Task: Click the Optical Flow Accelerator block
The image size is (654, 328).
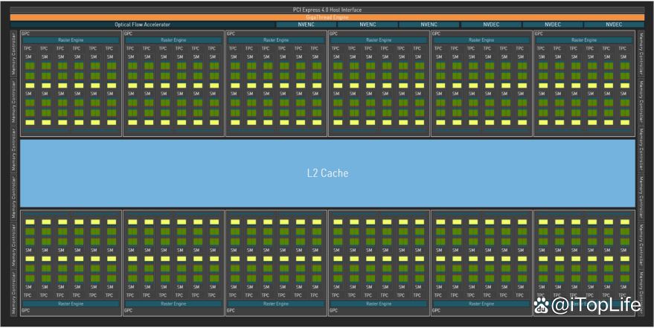Action: point(142,25)
